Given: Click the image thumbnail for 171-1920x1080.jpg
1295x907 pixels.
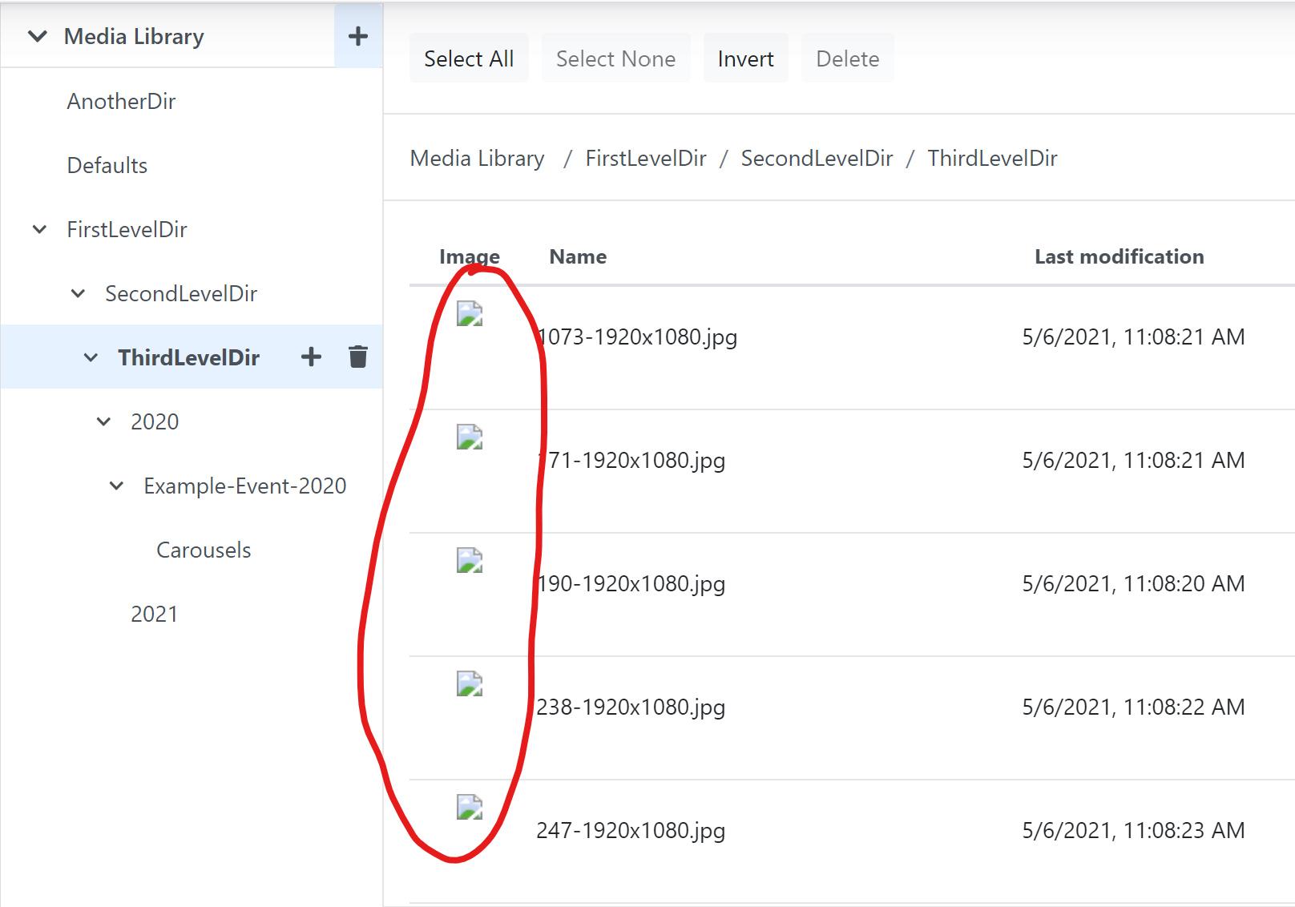Looking at the screenshot, I should pyautogui.click(x=469, y=437).
